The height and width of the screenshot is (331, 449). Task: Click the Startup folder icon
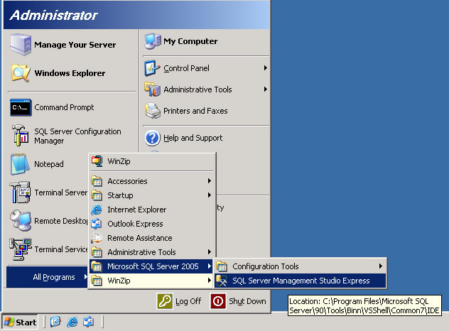[x=97, y=195]
